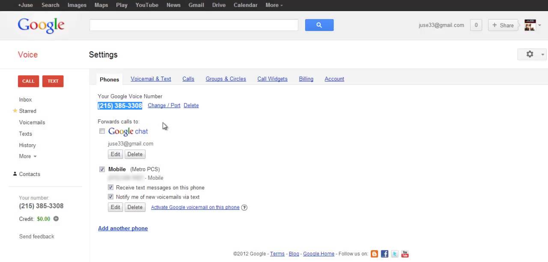The image size is (548, 262).
Task: Open Calendar in the top bar
Action: [x=245, y=5]
